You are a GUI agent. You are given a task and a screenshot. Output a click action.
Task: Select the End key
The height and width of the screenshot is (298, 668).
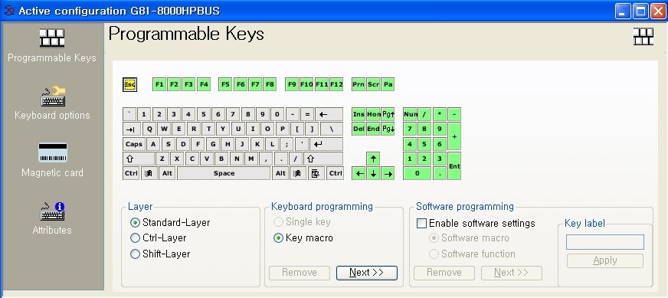[373, 129]
